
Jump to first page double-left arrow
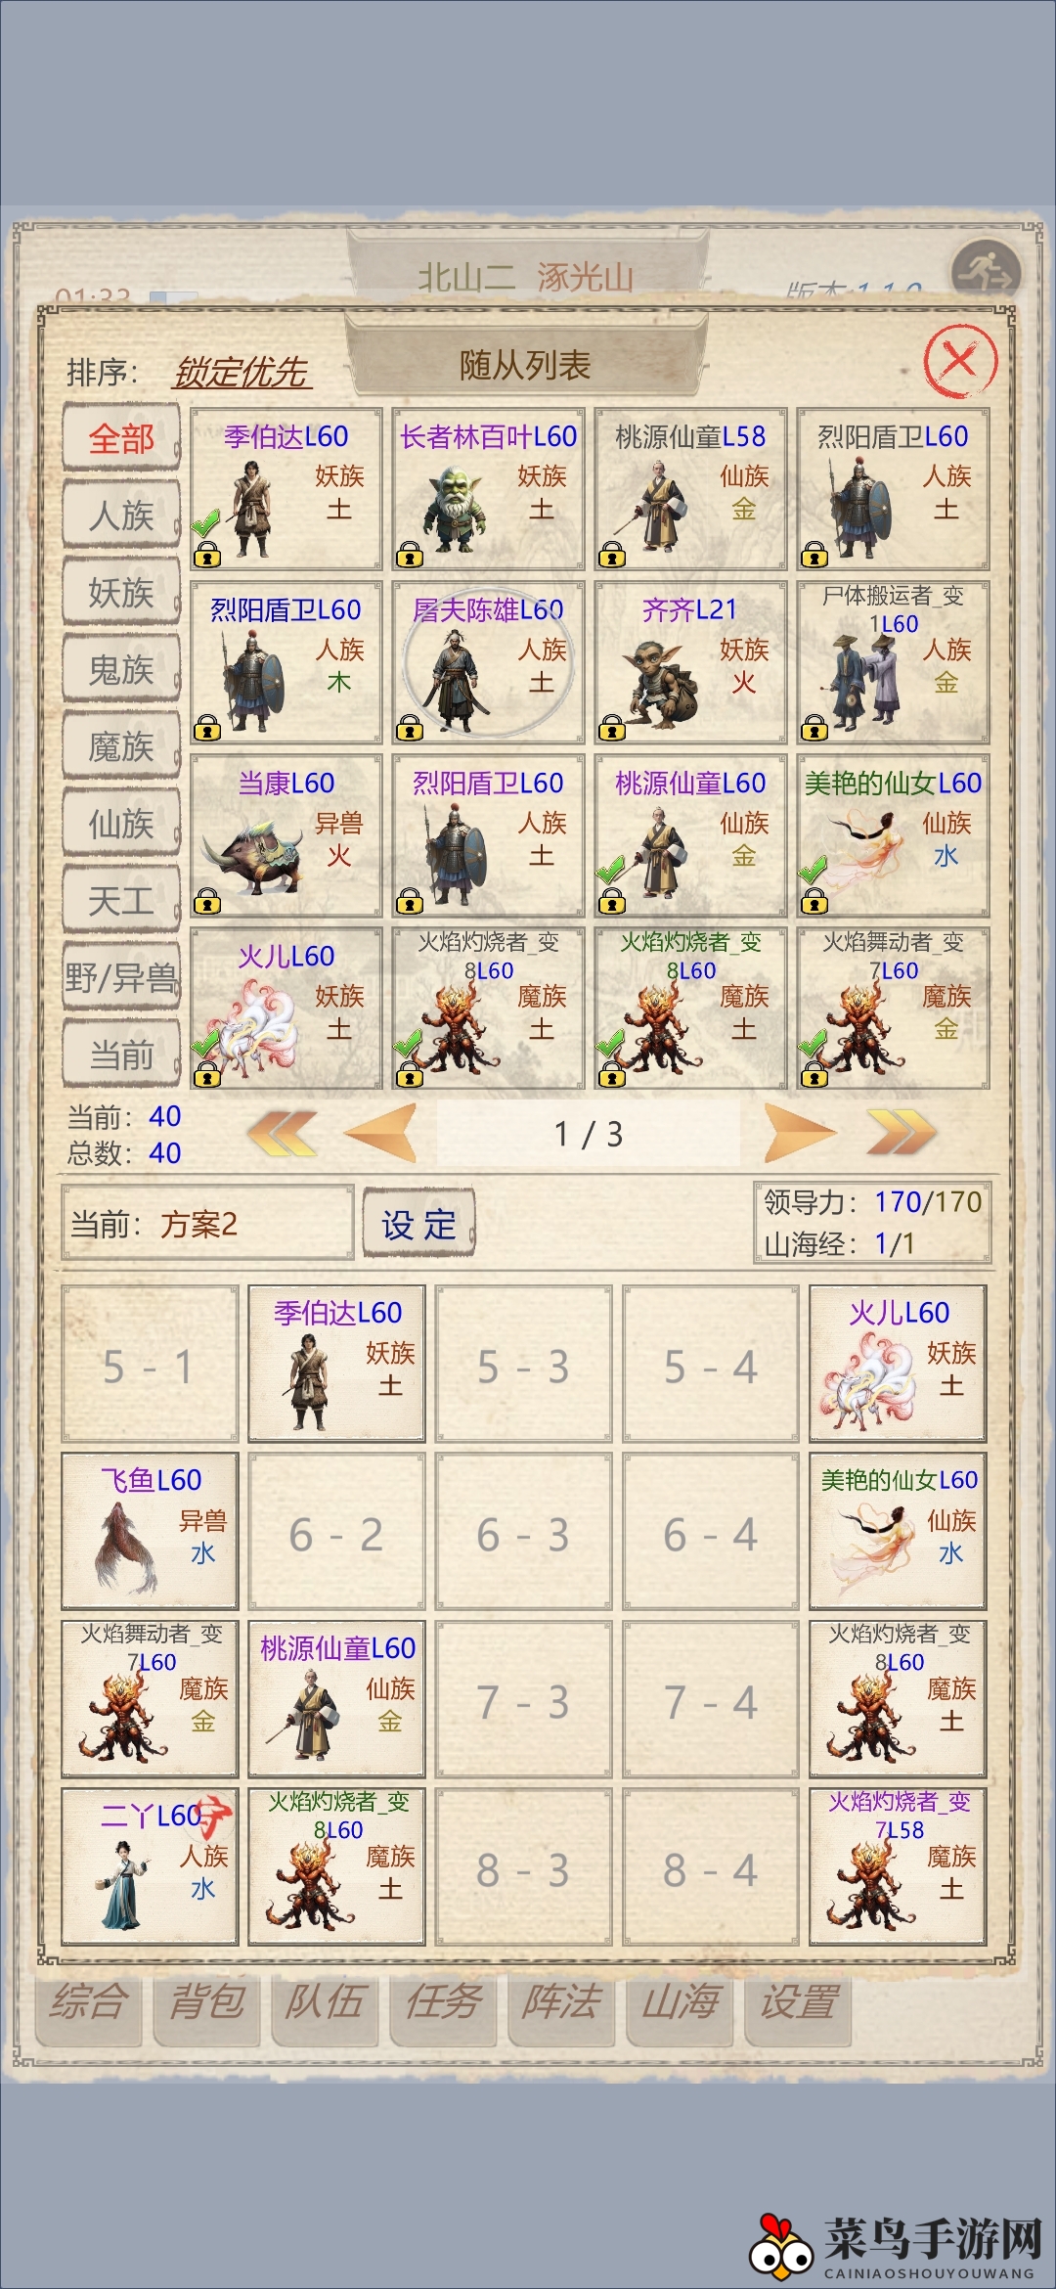[283, 1135]
